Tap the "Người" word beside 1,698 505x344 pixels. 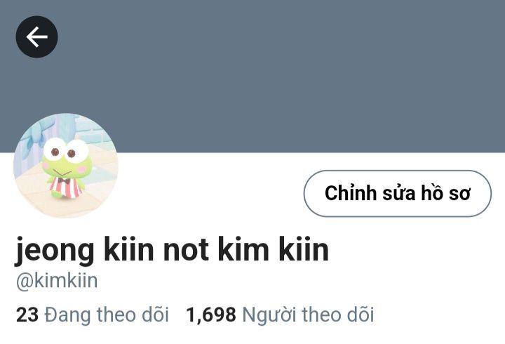point(269,315)
